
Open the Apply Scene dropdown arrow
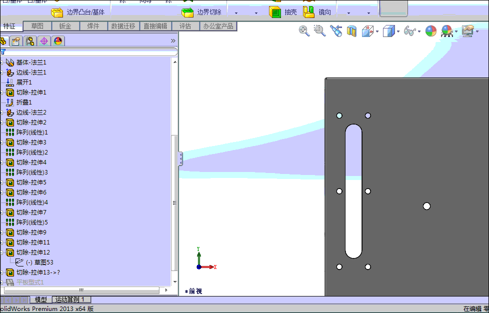click(456, 31)
